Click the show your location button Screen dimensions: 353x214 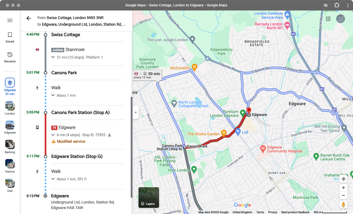click(343, 179)
